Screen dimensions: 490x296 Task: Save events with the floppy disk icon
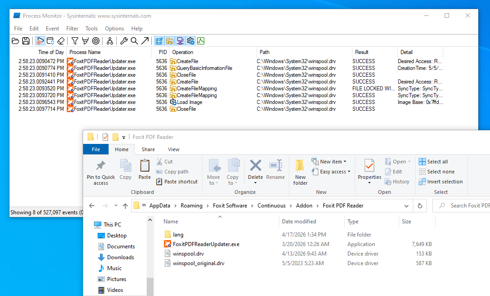click(26, 41)
